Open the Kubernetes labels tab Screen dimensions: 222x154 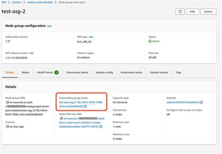pos(77,73)
